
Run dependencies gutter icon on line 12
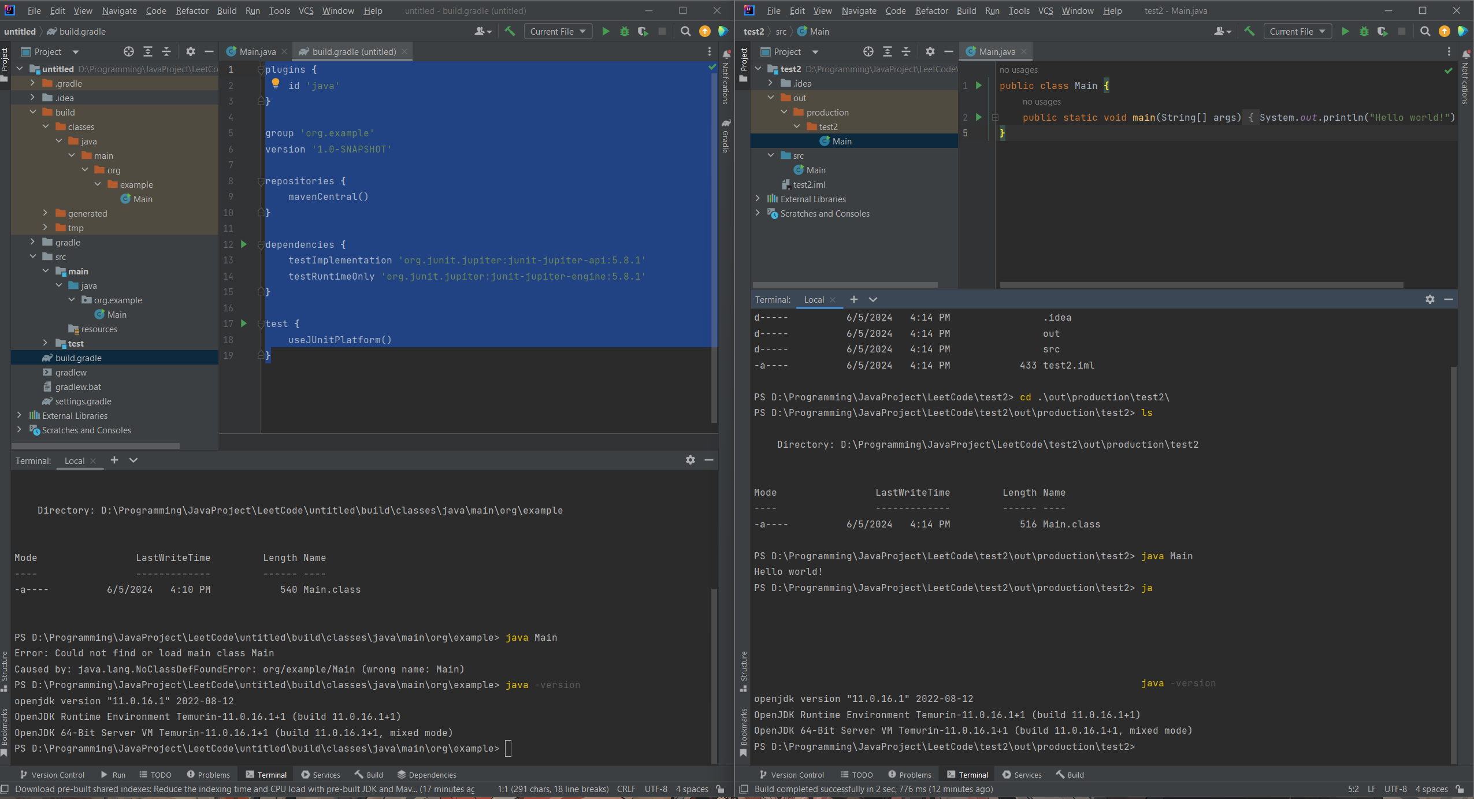(x=244, y=244)
